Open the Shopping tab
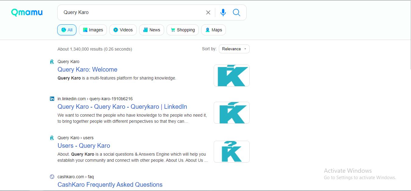 click(x=183, y=30)
